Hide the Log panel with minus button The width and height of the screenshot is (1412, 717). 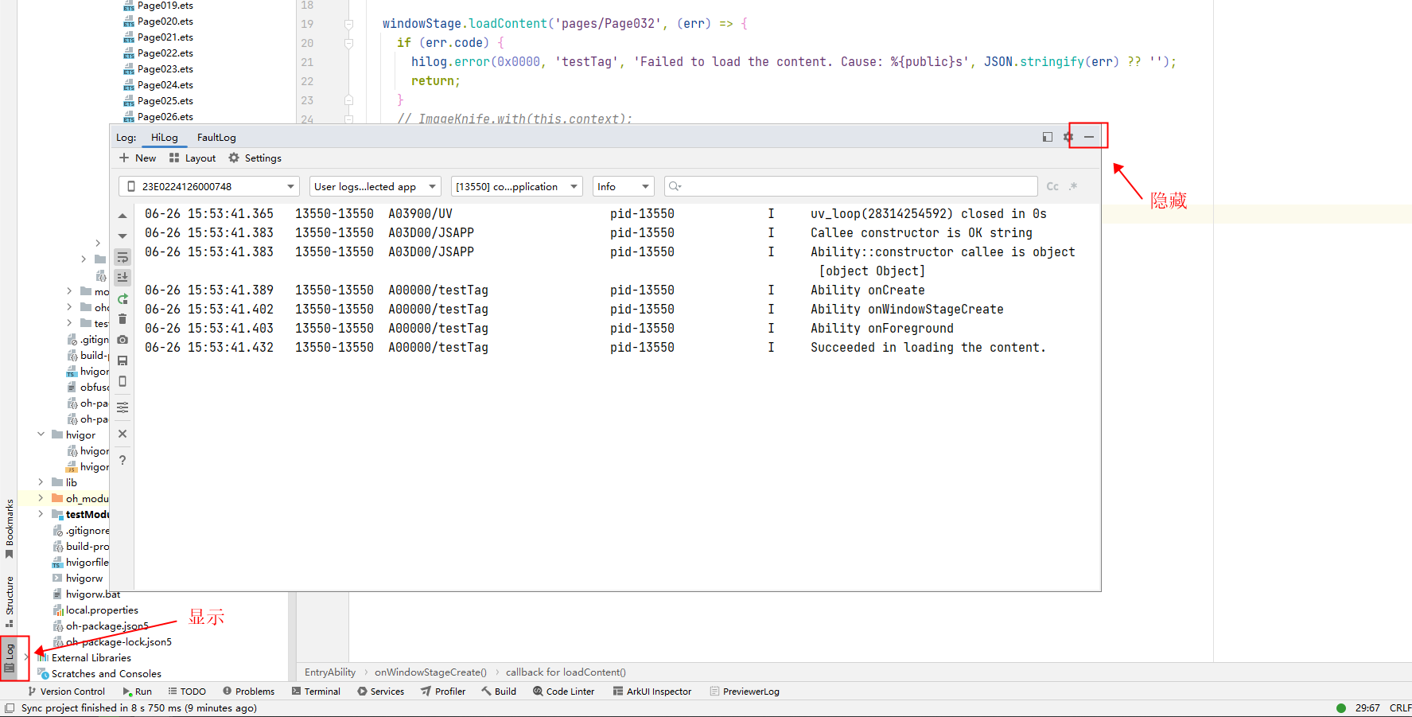click(1089, 137)
